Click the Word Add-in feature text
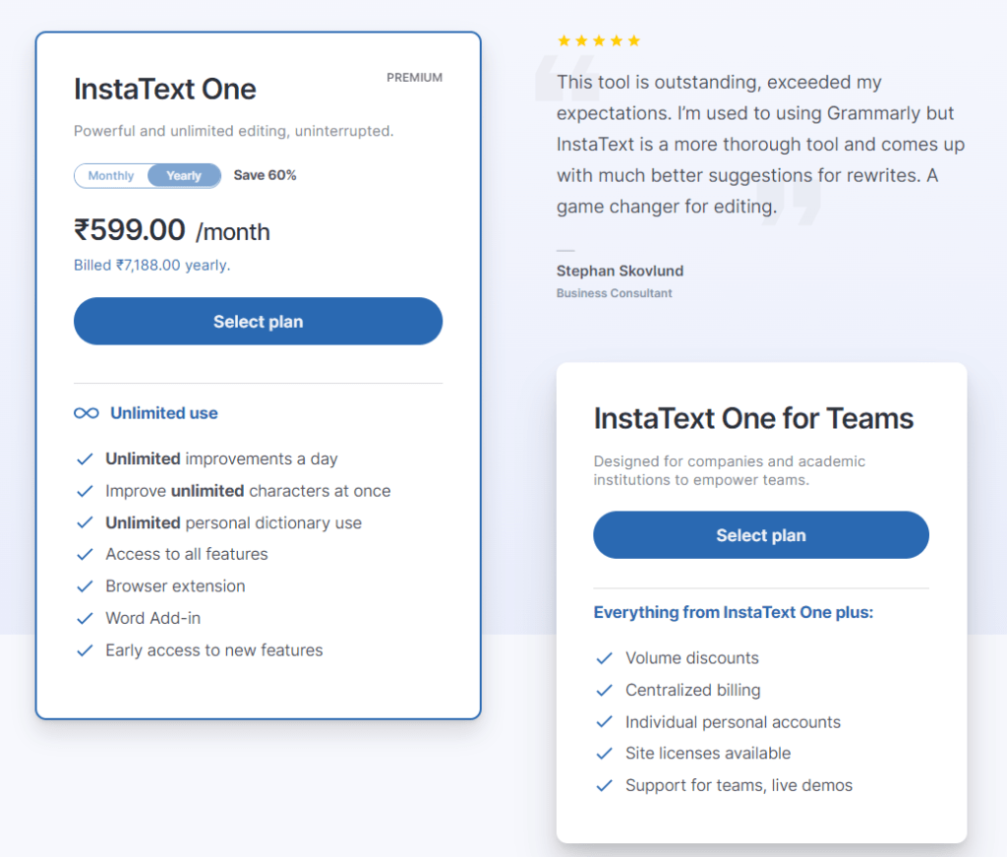This screenshot has height=857, width=1007. click(x=152, y=618)
